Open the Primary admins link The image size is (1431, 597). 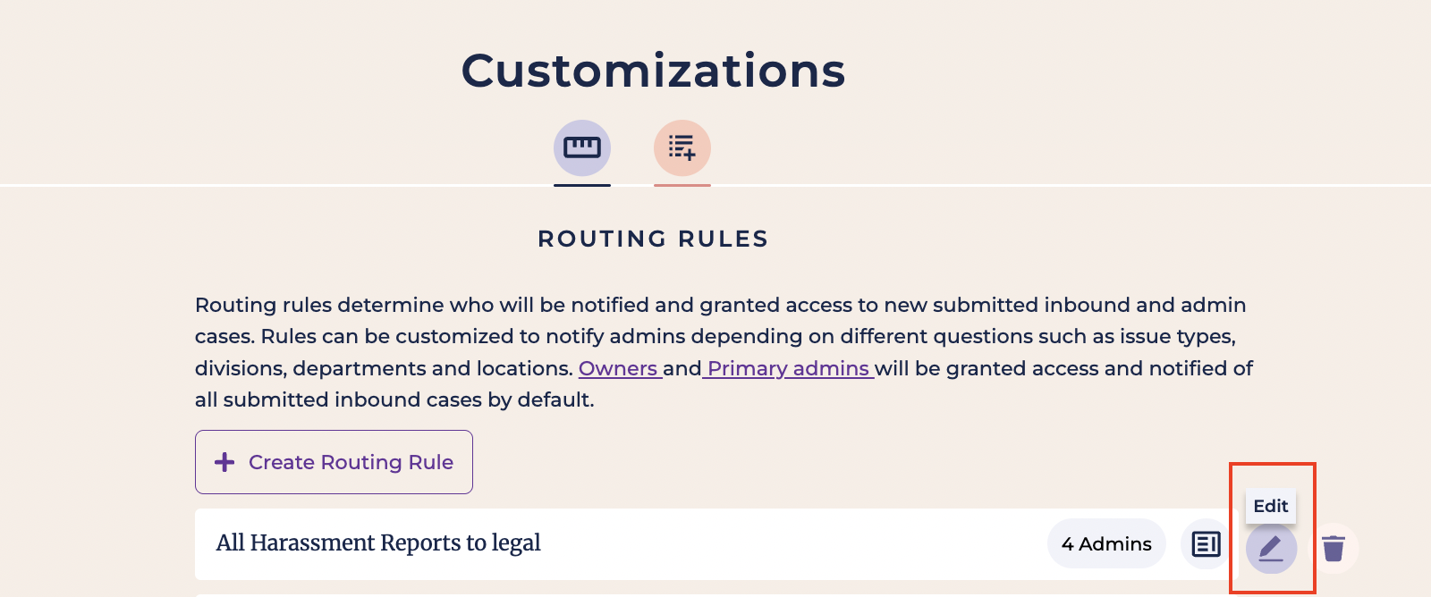click(x=786, y=368)
